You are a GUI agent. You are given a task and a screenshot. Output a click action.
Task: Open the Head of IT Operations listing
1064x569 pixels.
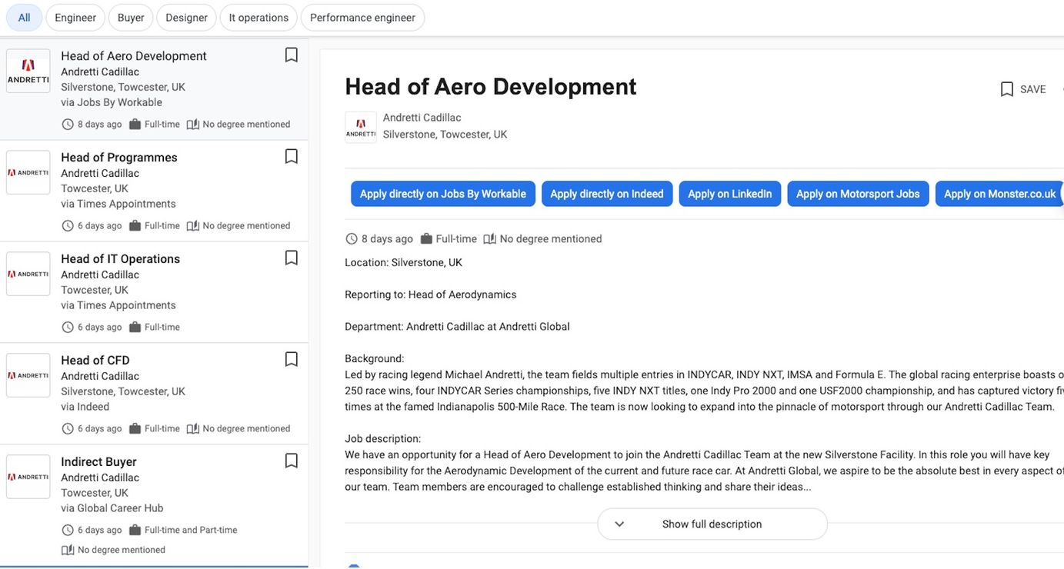click(121, 259)
